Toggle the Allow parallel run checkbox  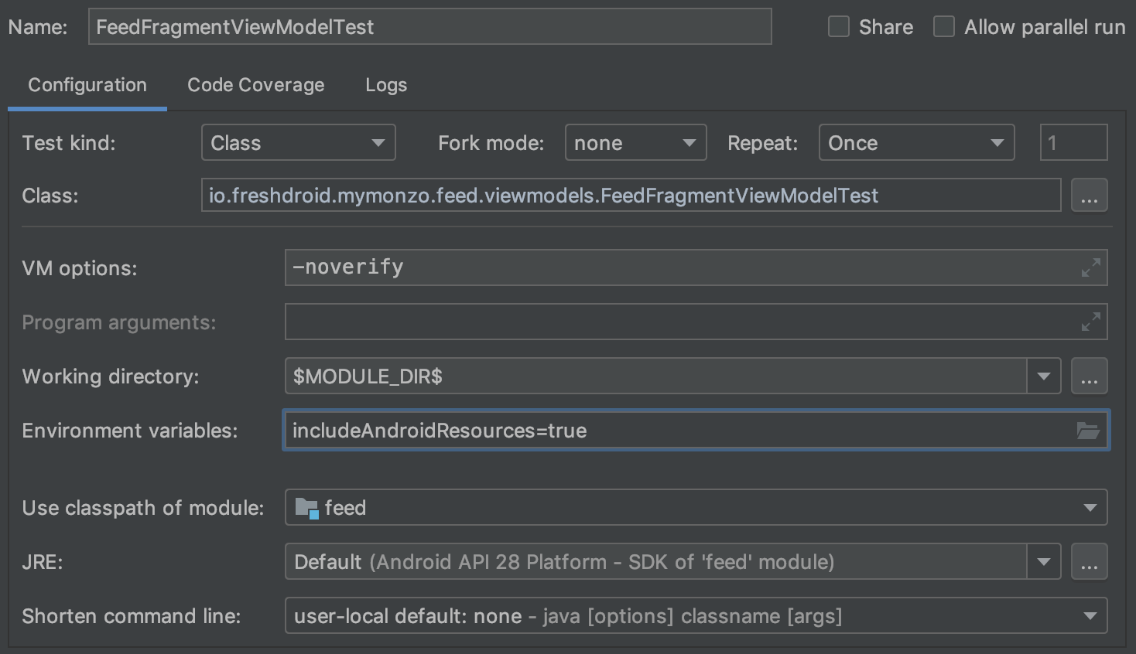(x=944, y=27)
